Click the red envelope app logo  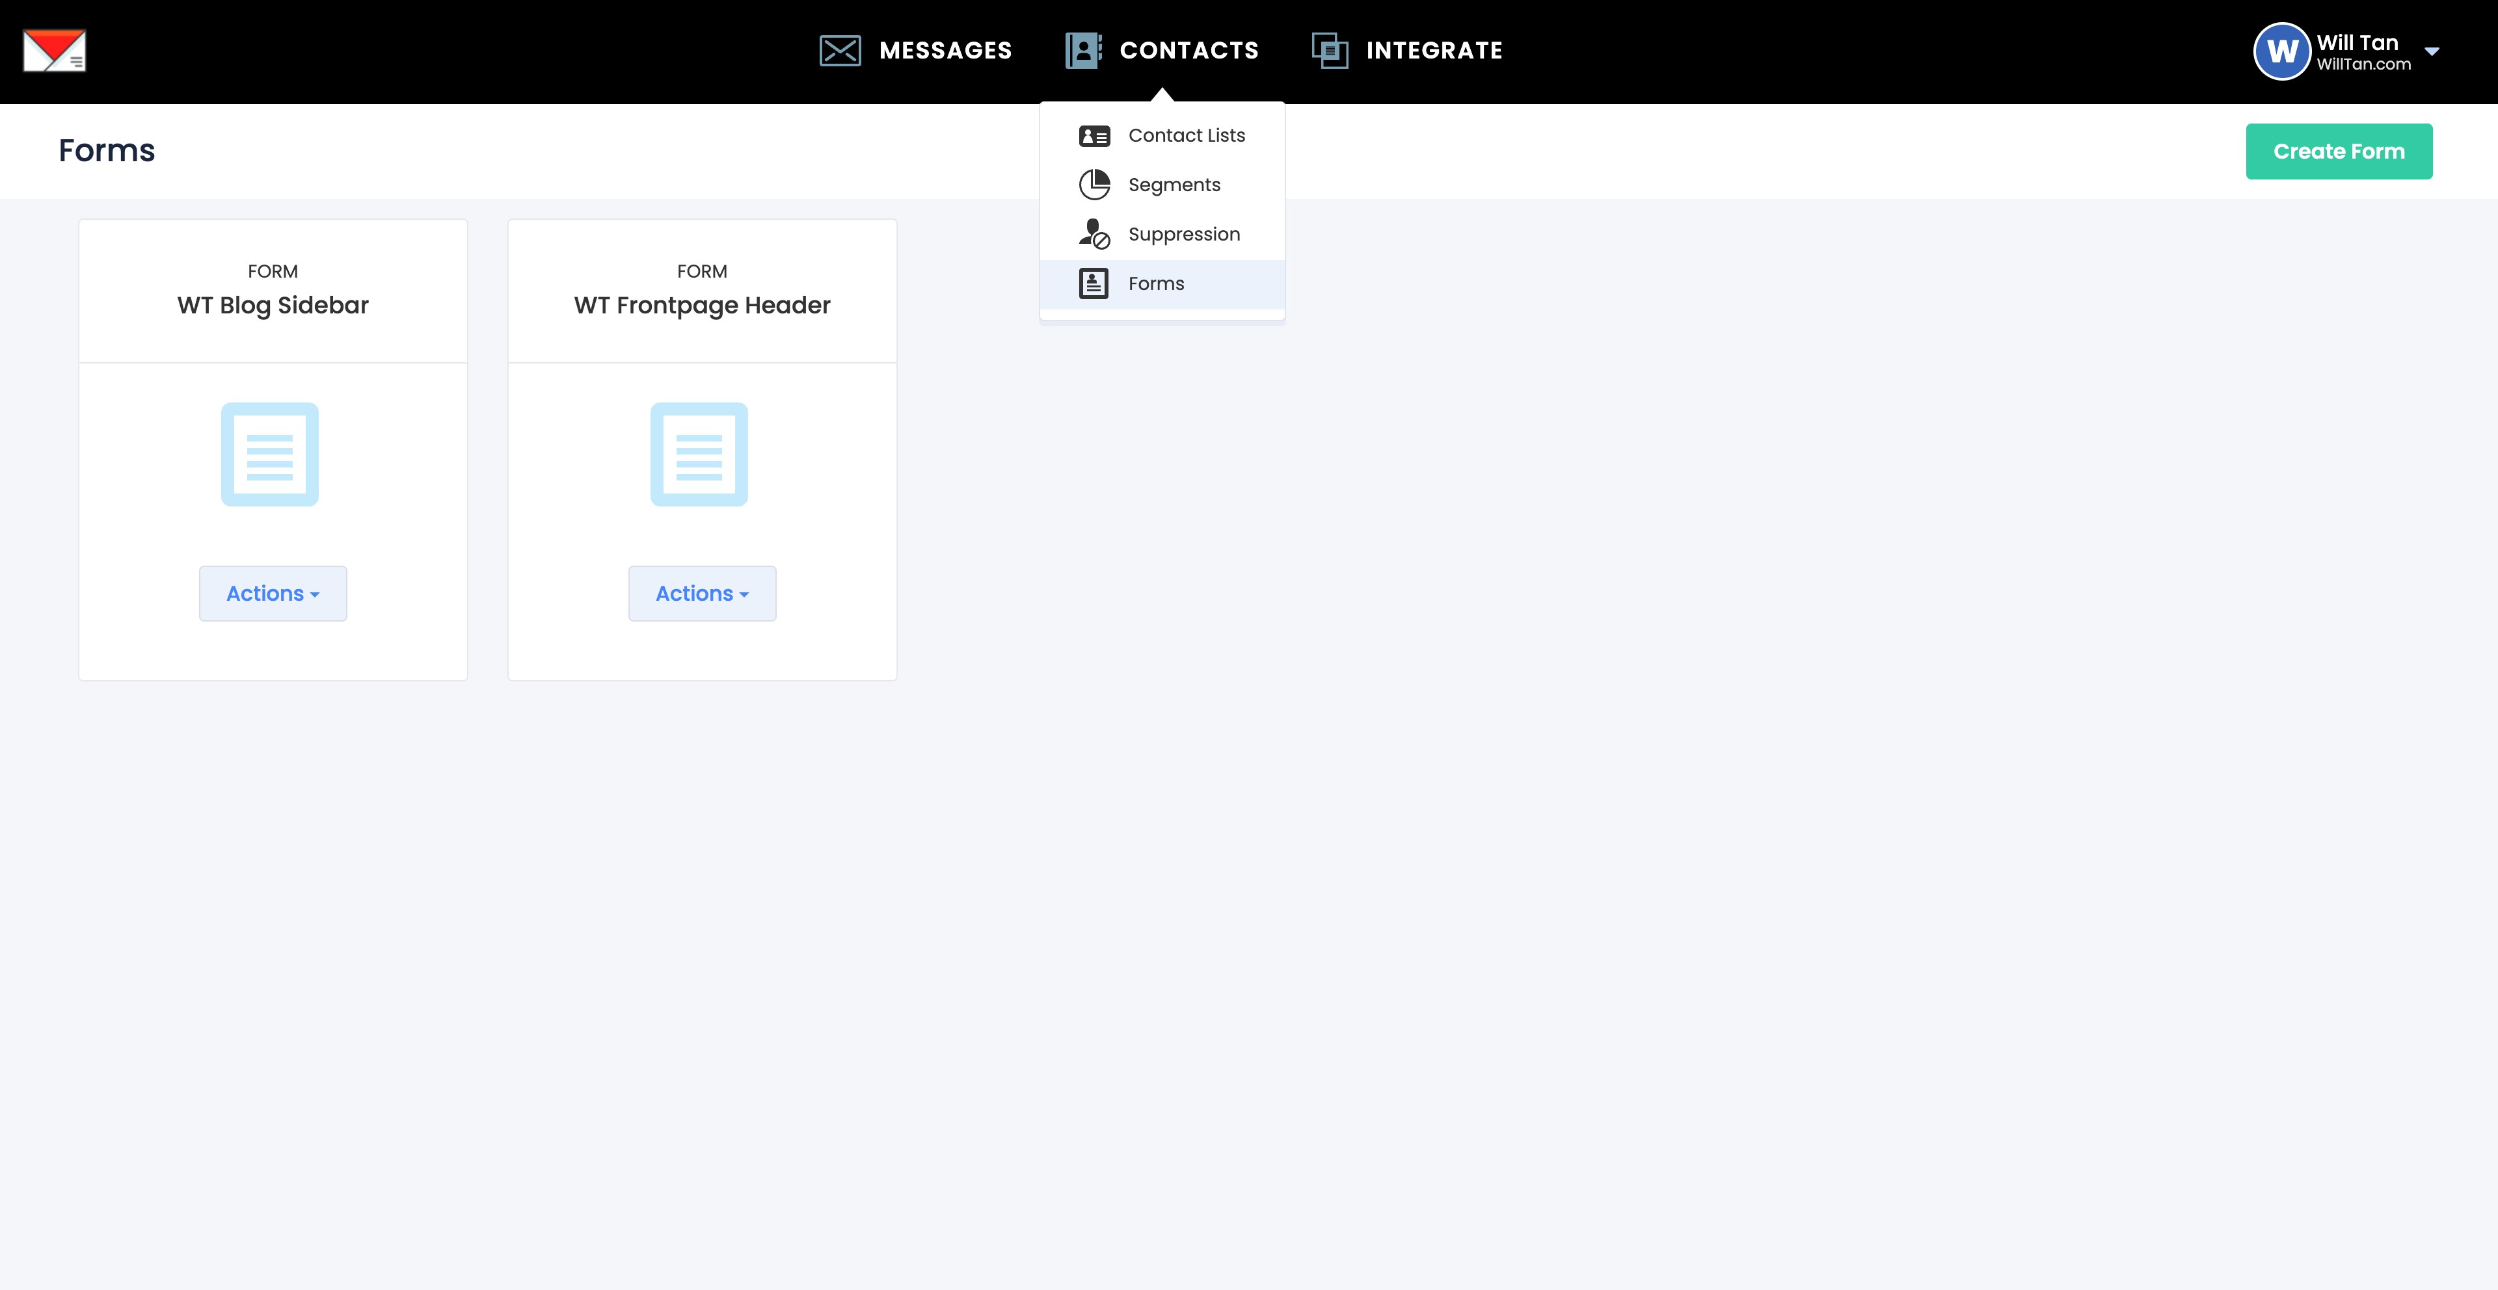click(54, 51)
